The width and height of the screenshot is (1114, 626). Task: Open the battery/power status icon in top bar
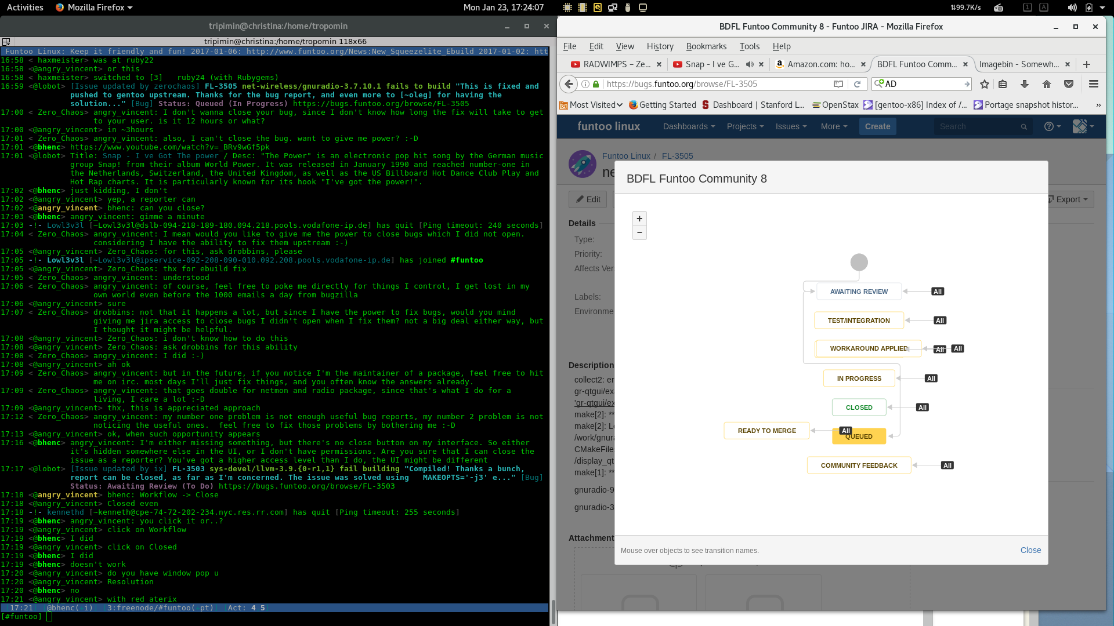click(1089, 8)
